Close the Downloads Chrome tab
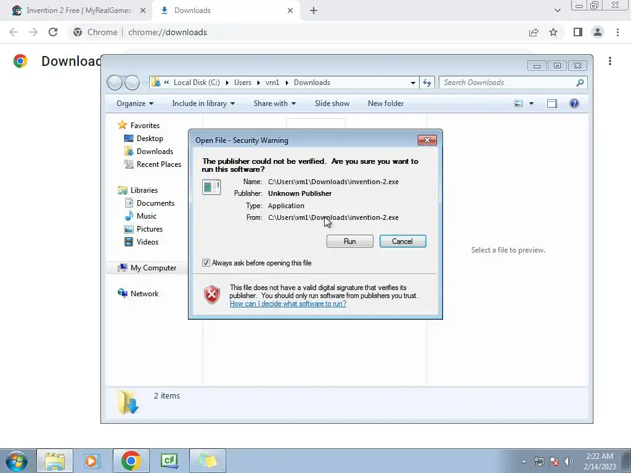Image resolution: width=631 pixels, height=473 pixels. coord(290,10)
